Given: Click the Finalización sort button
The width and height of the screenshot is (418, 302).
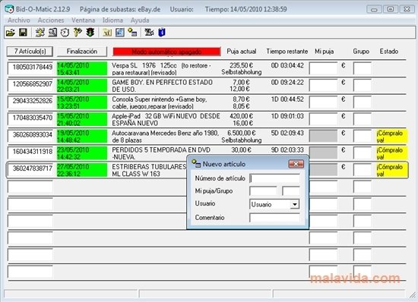Looking at the screenshot, I should (x=82, y=52).
